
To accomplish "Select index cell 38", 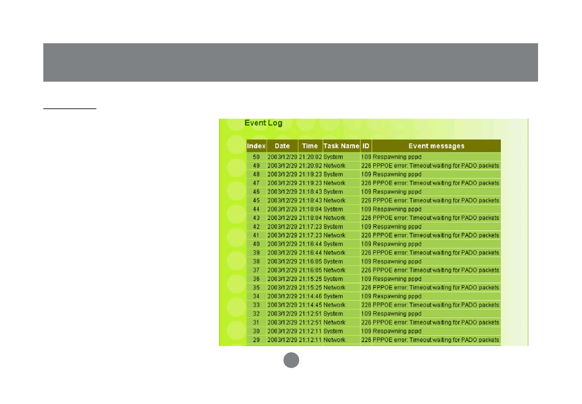I will [x=256, y=261].
